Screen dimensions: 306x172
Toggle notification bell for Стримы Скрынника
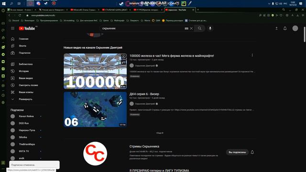(252, 152)
